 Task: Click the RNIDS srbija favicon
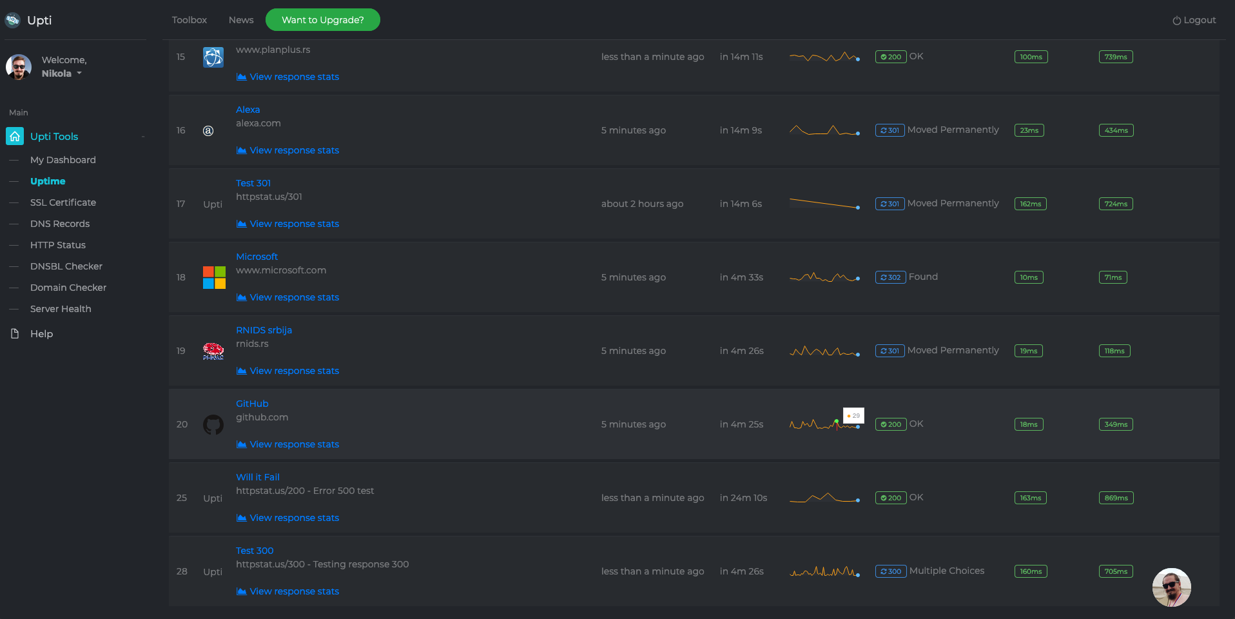pyautogui.click(x=213, y=351)
